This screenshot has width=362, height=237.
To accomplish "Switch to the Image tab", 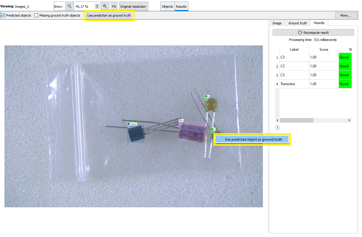I will [x=277, y=23].
